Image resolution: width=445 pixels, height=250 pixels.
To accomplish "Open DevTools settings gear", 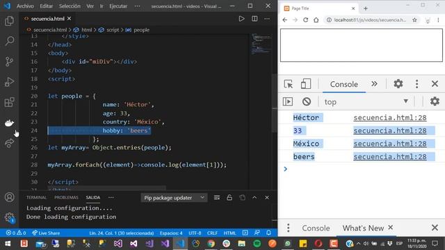I will [398, 84].
